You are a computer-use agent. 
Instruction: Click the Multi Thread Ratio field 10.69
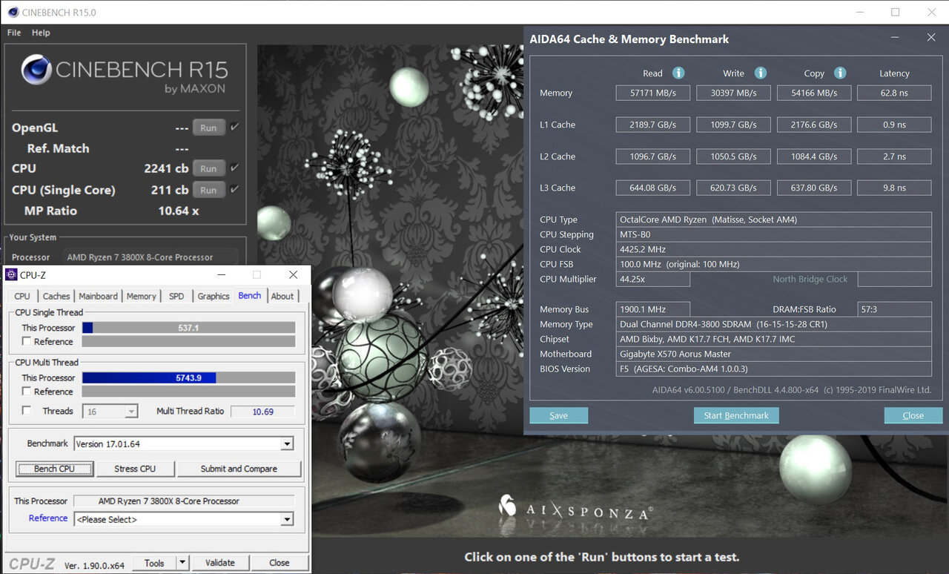(263, 411)
